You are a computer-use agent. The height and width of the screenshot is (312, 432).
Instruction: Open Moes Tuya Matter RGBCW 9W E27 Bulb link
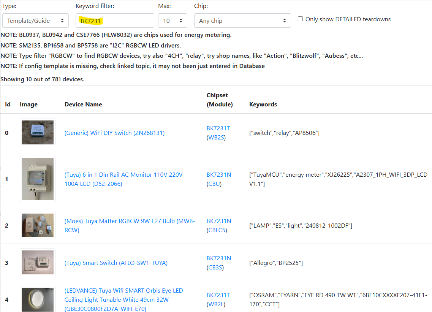click(x=130, y=225)
